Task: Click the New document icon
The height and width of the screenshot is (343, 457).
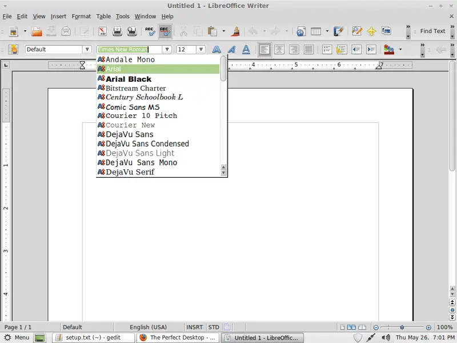Action: [13, 31]
